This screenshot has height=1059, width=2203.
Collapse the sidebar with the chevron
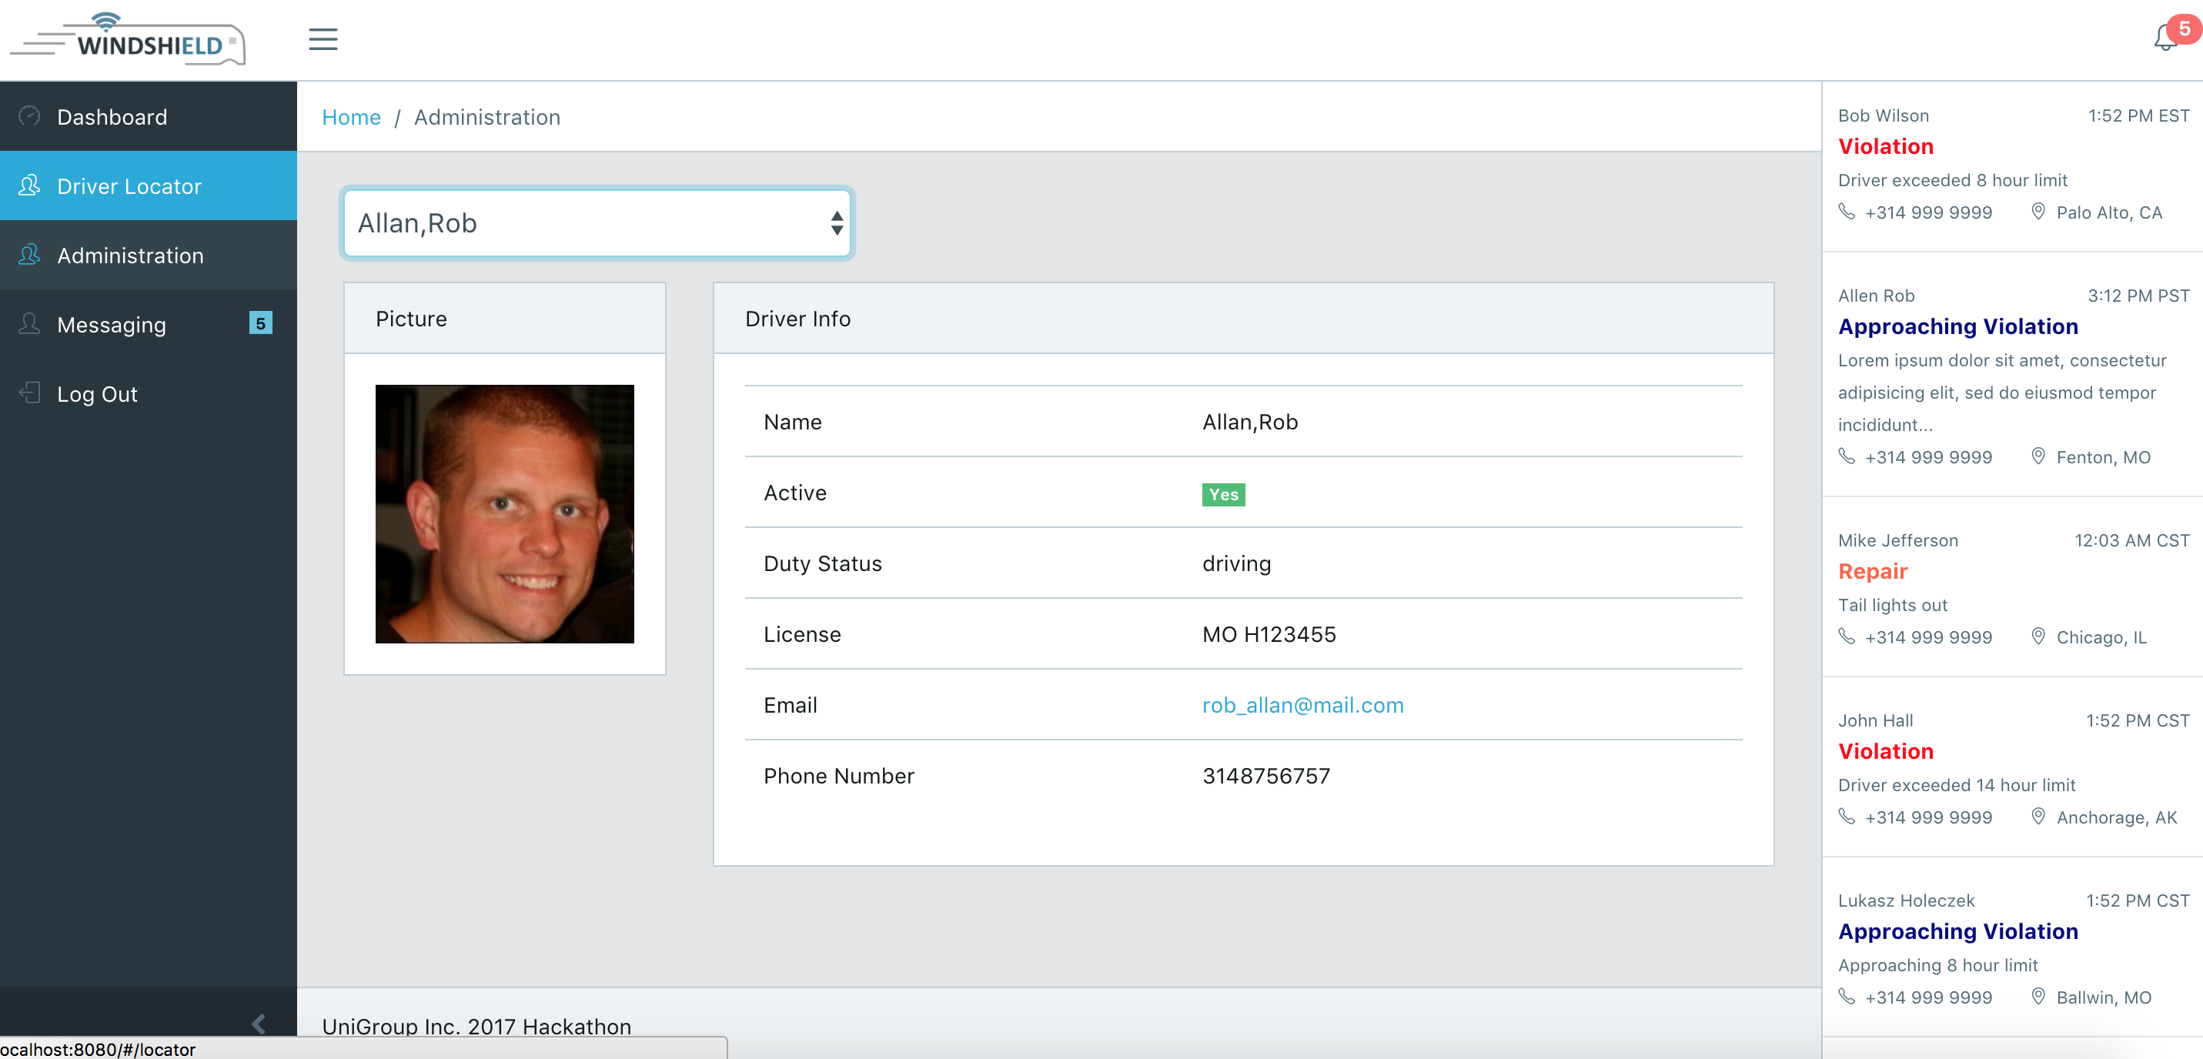pos(259,1023)
